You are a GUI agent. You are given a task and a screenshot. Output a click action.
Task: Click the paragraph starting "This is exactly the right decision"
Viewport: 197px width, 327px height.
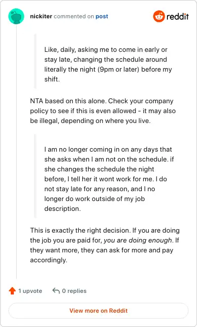click(x=104, y=245)
